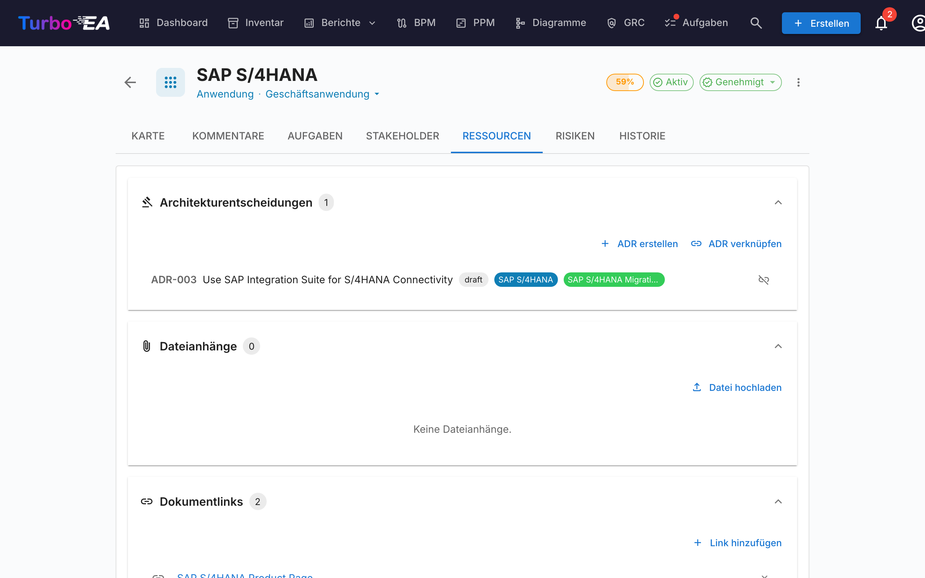Click the ADR-003 reference number
The image size is (925, 578).
click(x=173, y=280)
